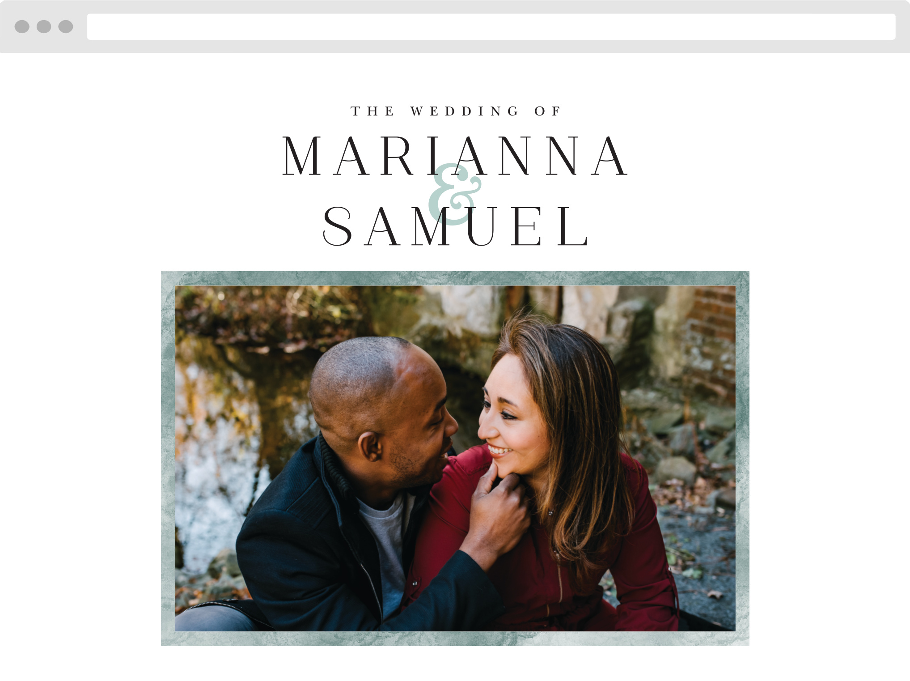910x681 pixels.
Task: Click the teal watercolor frame bottom edge
Action: 455,638
